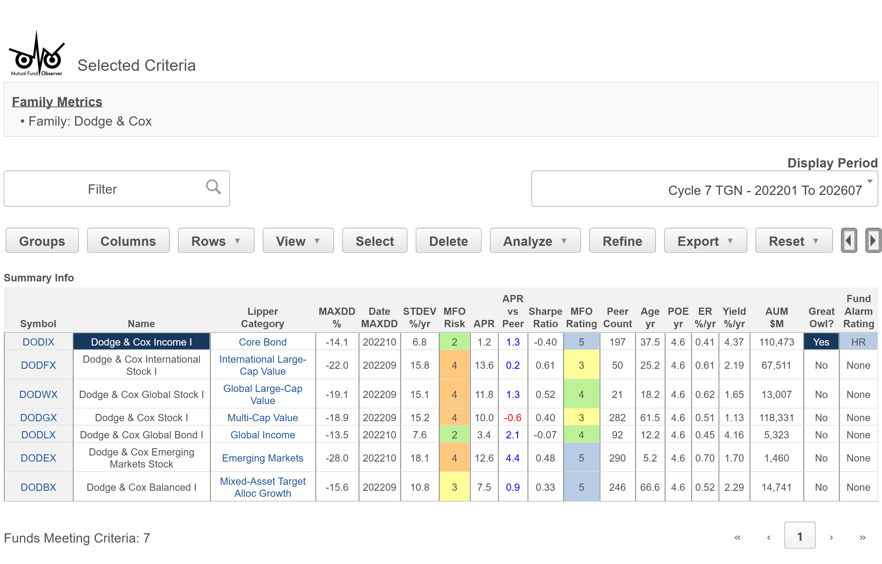Image resolution: width=882 pixels, height=564 pixels.
Task: Click the Refine button
Action: coord(622,241)
